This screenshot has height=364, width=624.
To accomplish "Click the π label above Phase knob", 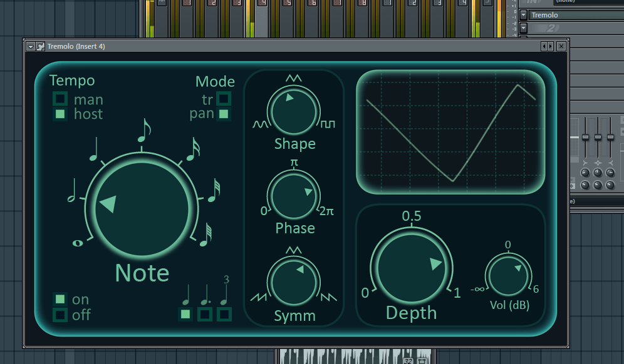I will [294, 163].
